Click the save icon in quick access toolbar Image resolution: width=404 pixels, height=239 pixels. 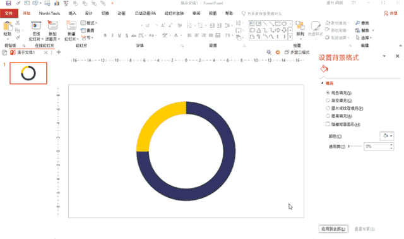pos(8,3)
